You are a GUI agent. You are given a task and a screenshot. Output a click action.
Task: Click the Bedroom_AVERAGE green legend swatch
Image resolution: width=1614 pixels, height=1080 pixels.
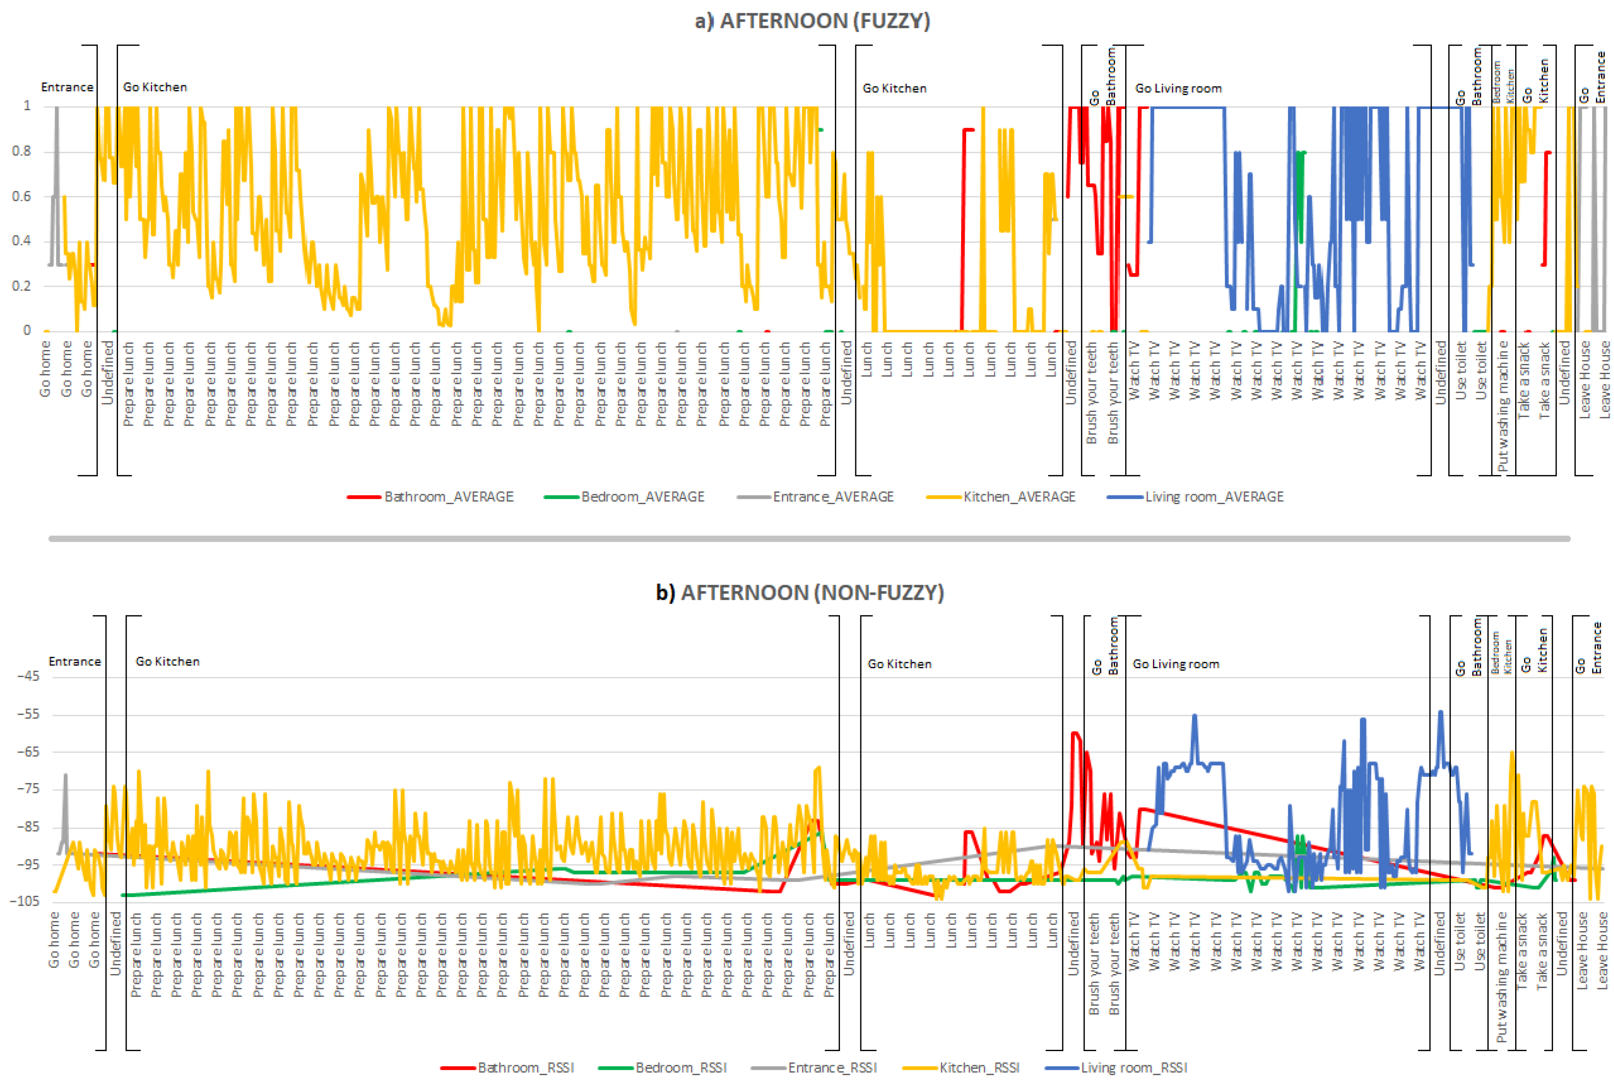point(561,497)
